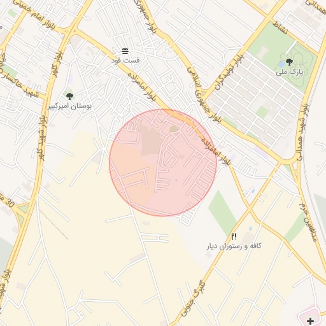Select the بلوار امام خمینی road label
Viewport: 326px width, 326px height.
34,15
